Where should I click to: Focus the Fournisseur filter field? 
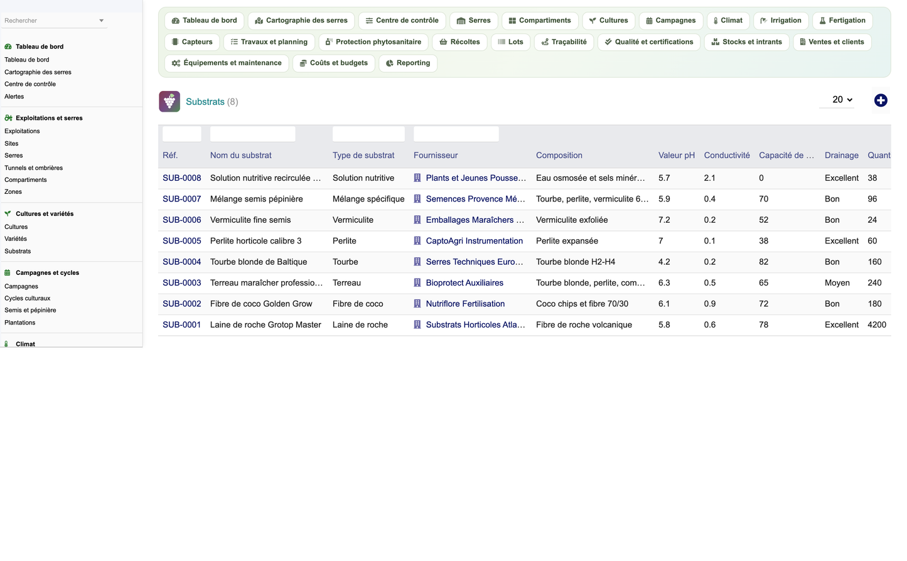click(456, 134)
